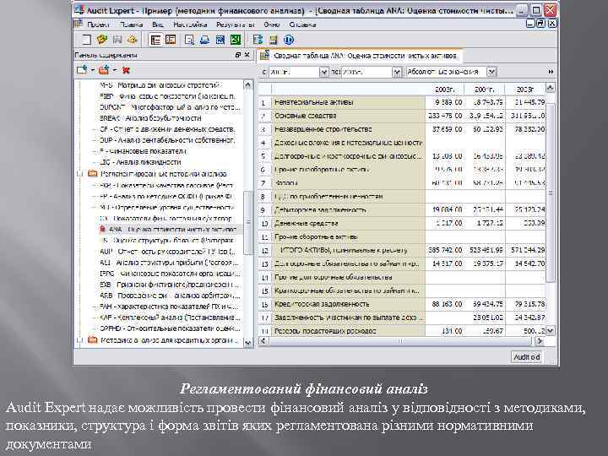Click the tree panel scroll-down arrow
The width and height of the screenshot is (608, 456).
[247, 342]
